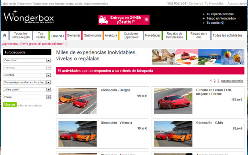
Task: Select current page 1 indicator
Action: point(211,81)
